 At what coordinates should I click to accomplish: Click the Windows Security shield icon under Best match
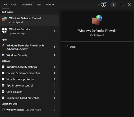4,30
